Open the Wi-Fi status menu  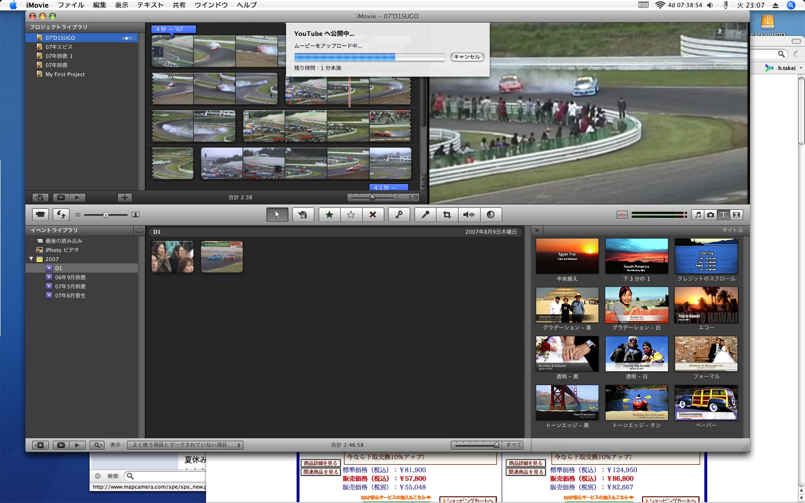point(660,5)
